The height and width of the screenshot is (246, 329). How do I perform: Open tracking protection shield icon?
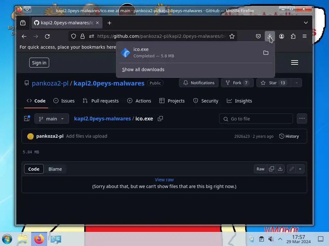[74, 37]
